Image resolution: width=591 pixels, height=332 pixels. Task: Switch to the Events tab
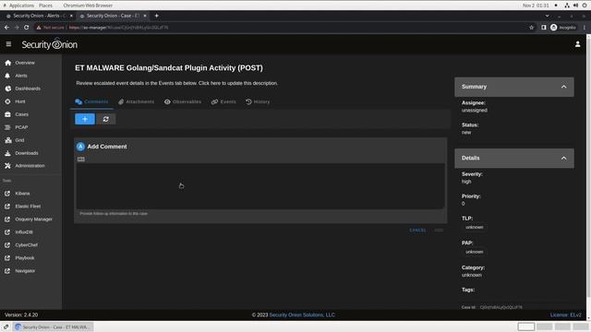pyautogui.click(x=223, y=101)
